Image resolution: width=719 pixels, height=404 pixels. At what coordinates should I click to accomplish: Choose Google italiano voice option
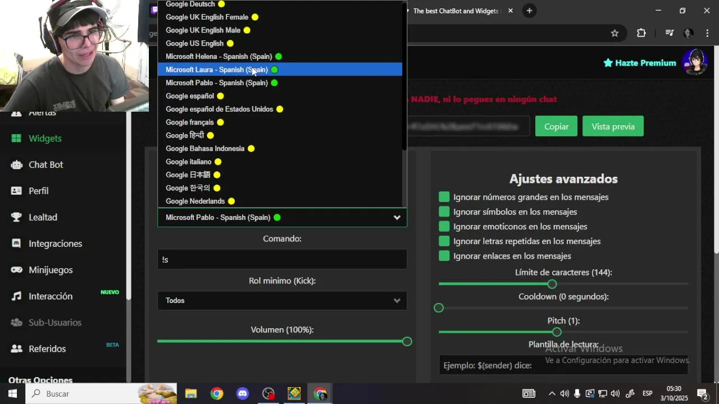(x=280, y=162)
